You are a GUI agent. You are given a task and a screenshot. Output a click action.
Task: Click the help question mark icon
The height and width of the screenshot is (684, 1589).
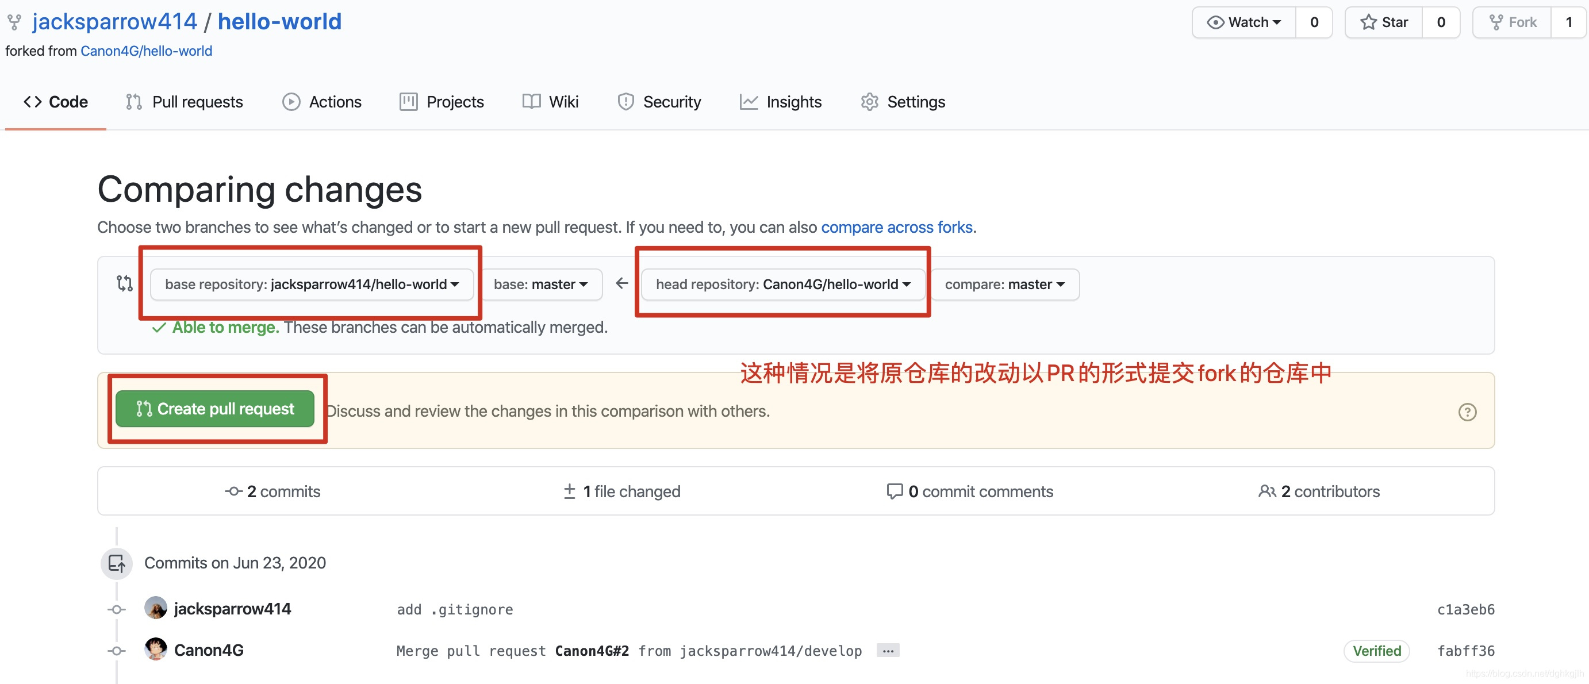[x=1468, y=412]
